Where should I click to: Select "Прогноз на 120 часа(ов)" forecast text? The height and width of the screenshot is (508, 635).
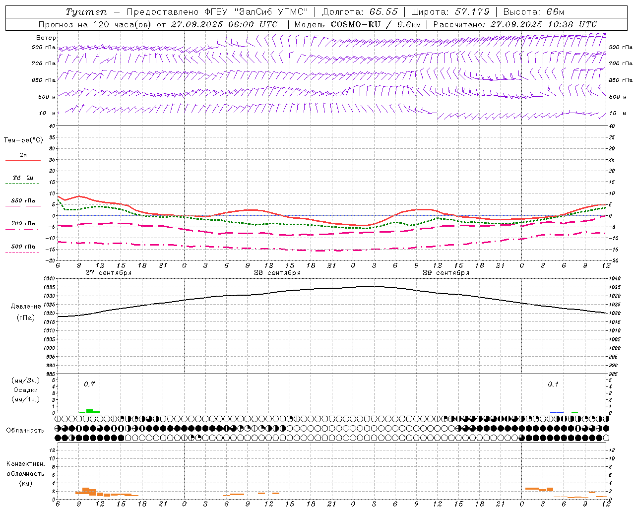pos(96,24)
